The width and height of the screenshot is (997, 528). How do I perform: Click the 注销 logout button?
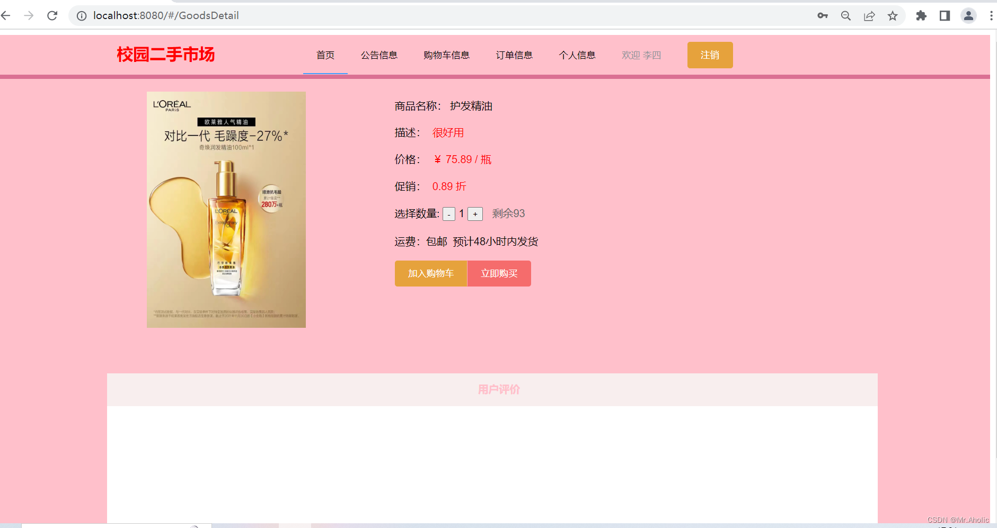(x=710, y=55)
